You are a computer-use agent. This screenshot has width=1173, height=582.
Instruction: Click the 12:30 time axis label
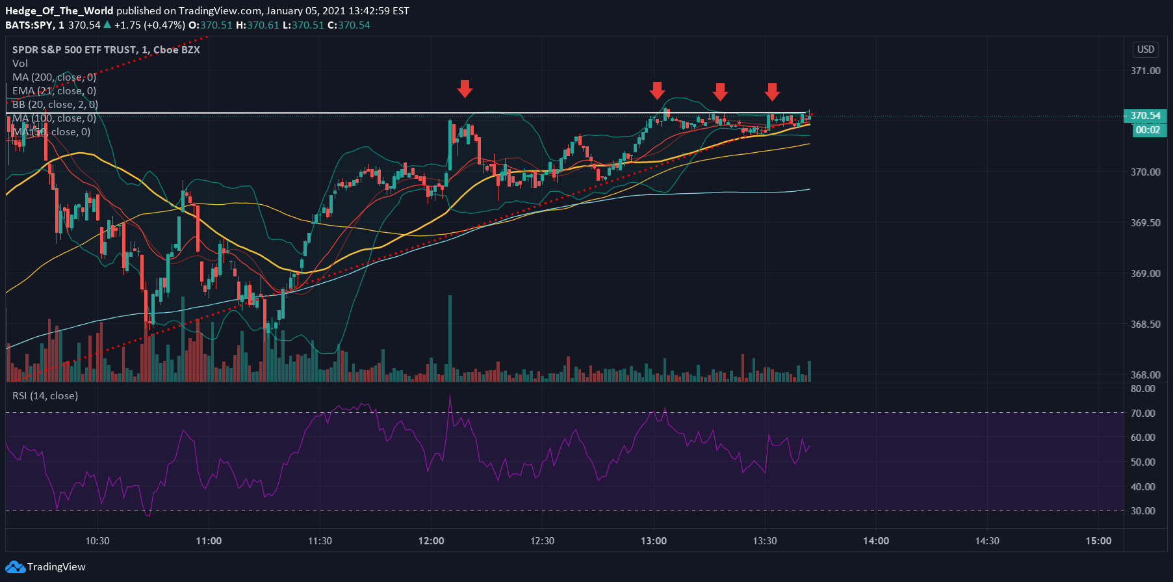point(543,540)
